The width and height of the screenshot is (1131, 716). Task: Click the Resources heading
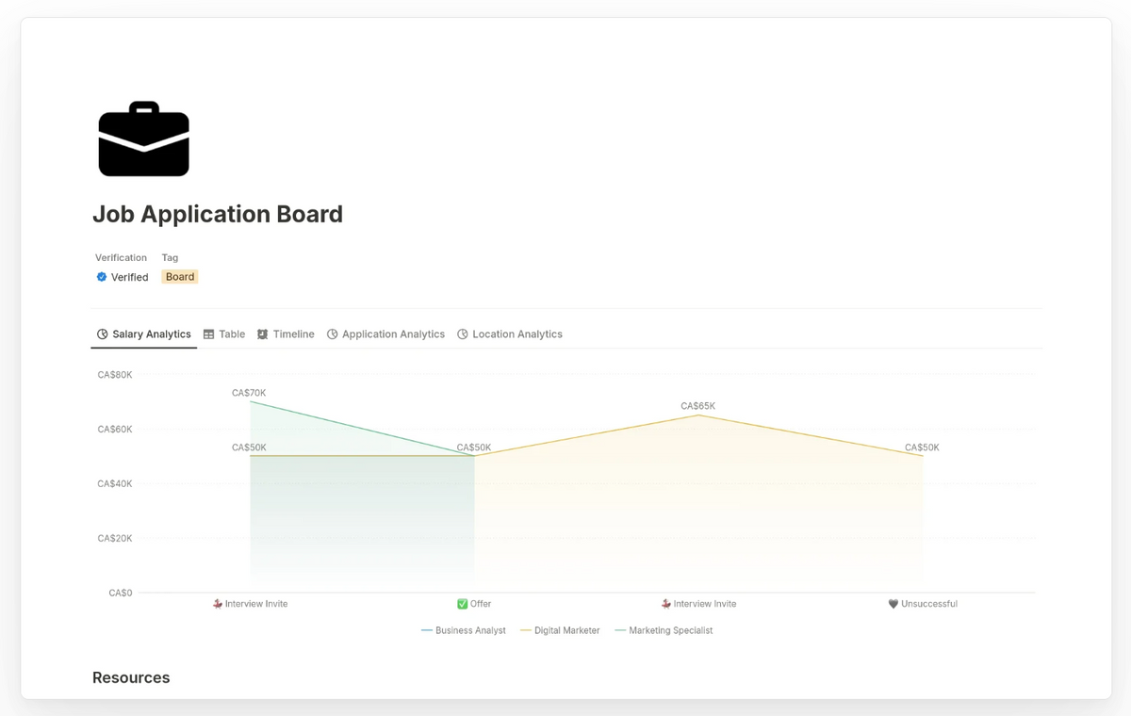131,677
